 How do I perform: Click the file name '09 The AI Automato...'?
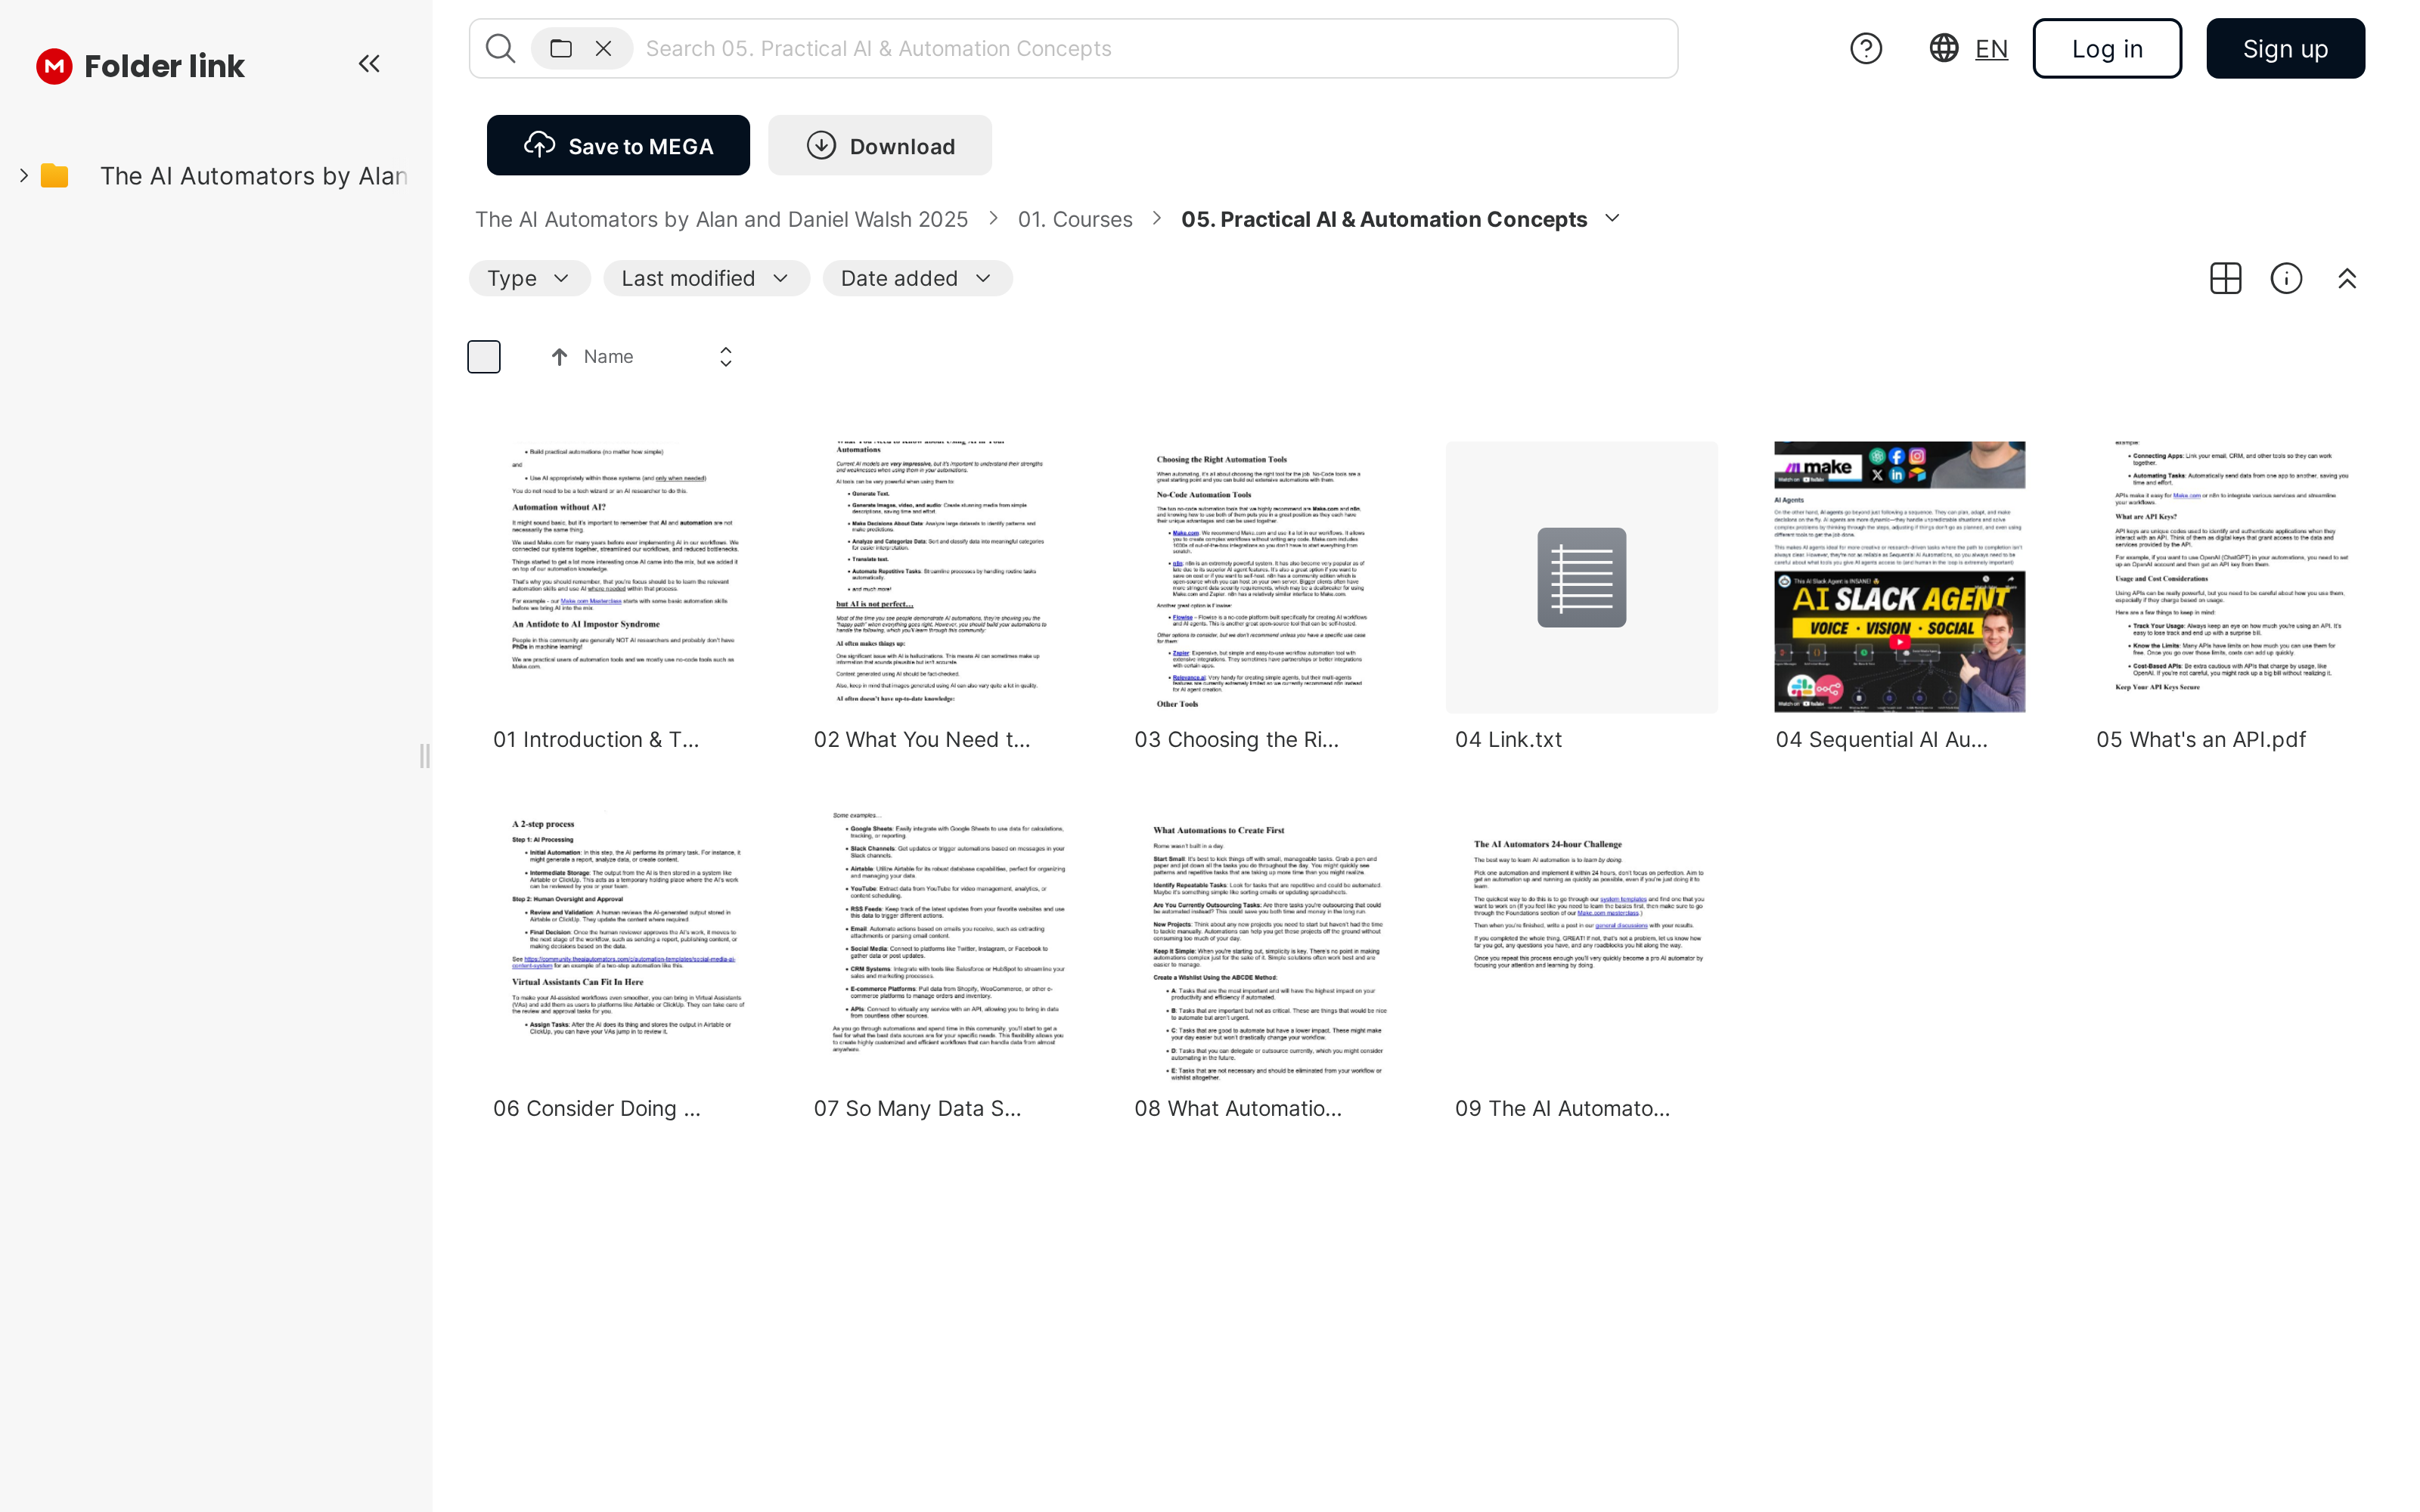pos(1562,1109)
